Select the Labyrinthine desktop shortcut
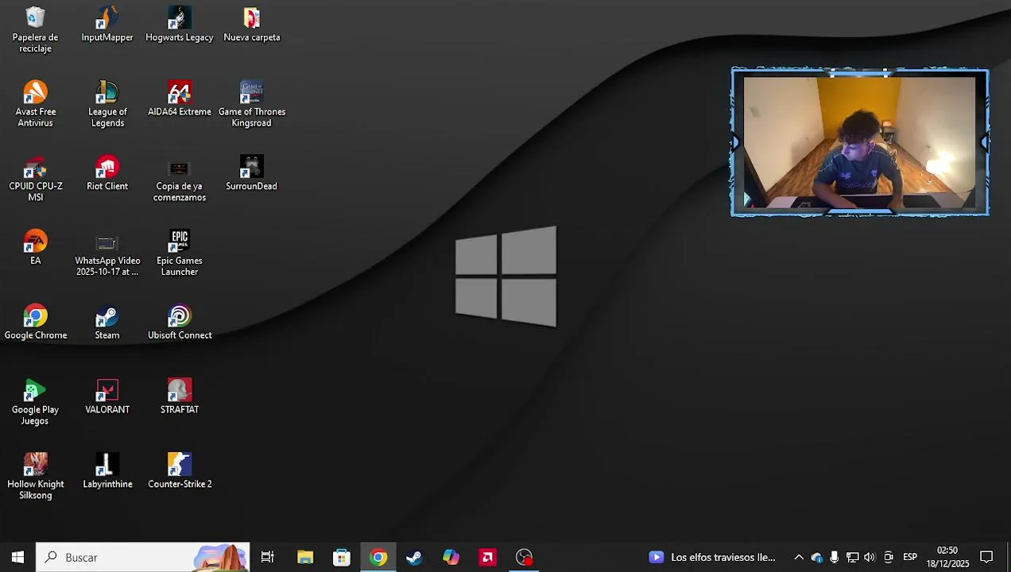 107,471
